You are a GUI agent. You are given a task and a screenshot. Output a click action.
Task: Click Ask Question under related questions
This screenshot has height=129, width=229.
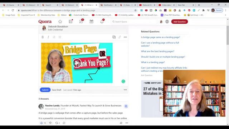click(x=147, y=75)
